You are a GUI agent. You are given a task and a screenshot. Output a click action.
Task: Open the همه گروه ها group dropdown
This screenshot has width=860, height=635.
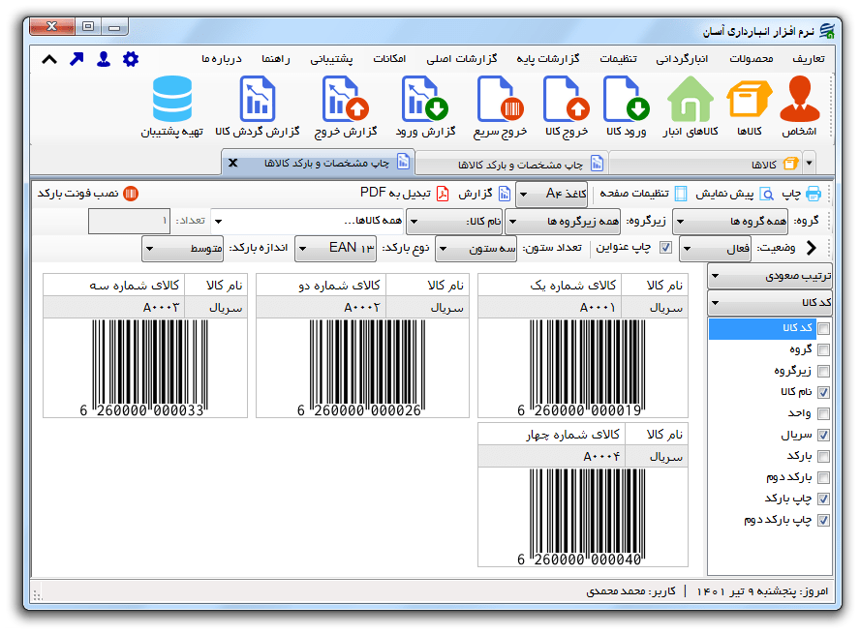click(730, 222)
